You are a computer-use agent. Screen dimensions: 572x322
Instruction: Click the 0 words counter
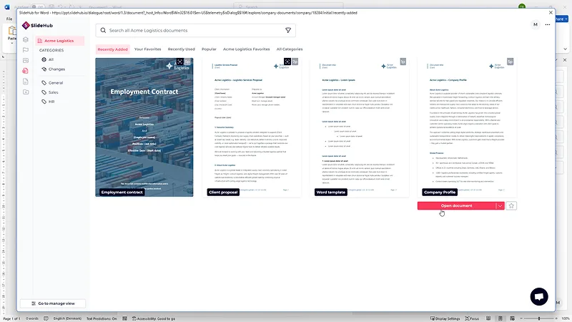(x=32, y=318)
